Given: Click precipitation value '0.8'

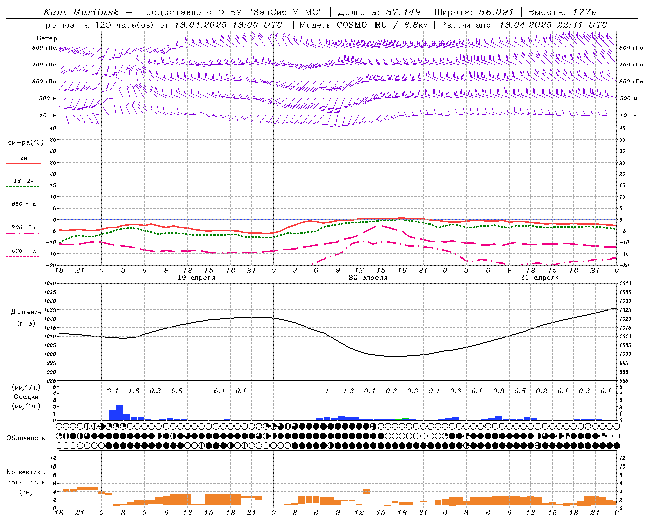Looking at the screenshot, I should coord(499,391).
